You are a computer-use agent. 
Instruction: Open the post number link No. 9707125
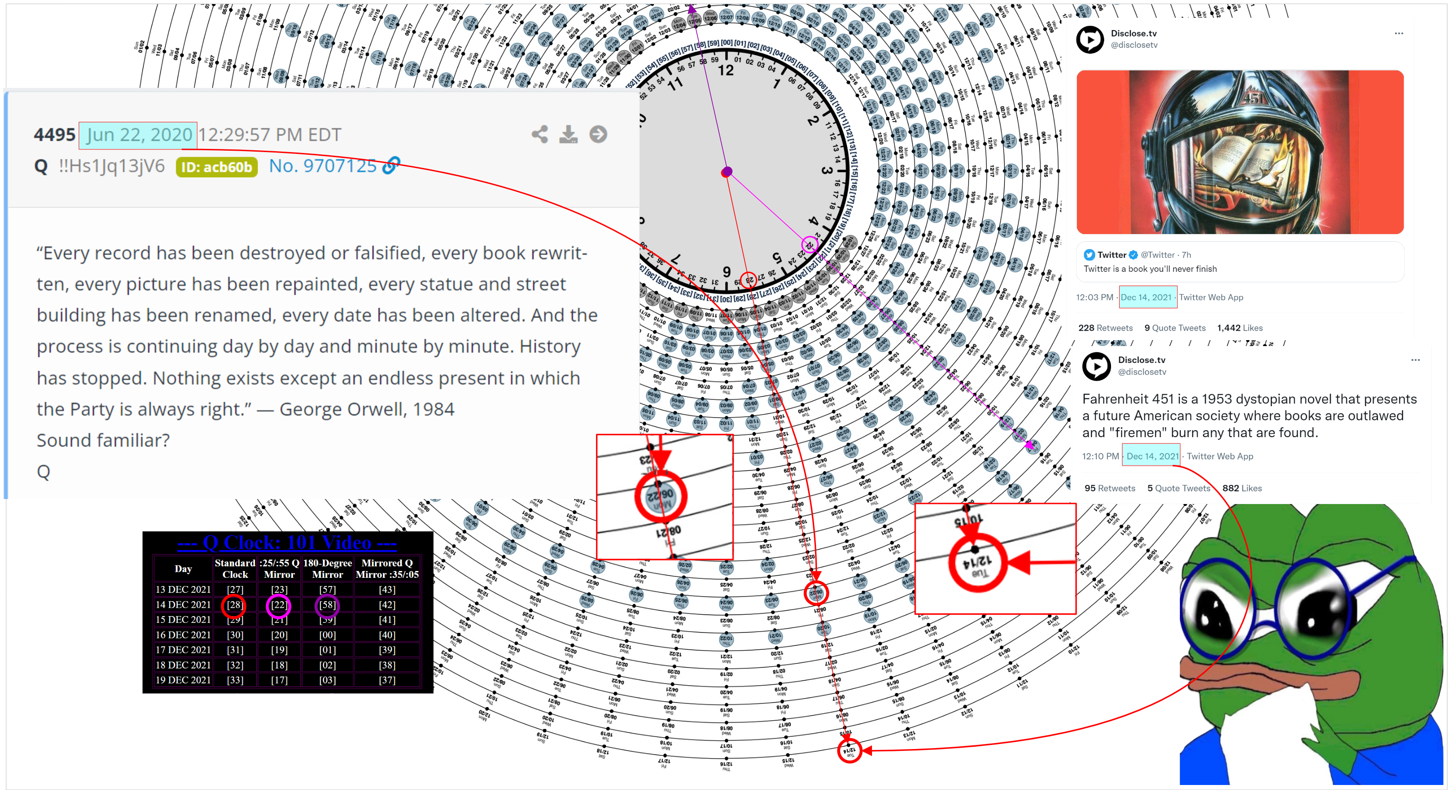tap(323, 166)
